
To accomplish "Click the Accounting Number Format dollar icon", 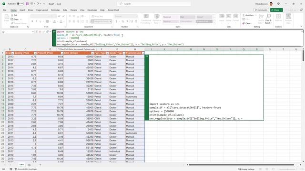I will pos(116,21).
